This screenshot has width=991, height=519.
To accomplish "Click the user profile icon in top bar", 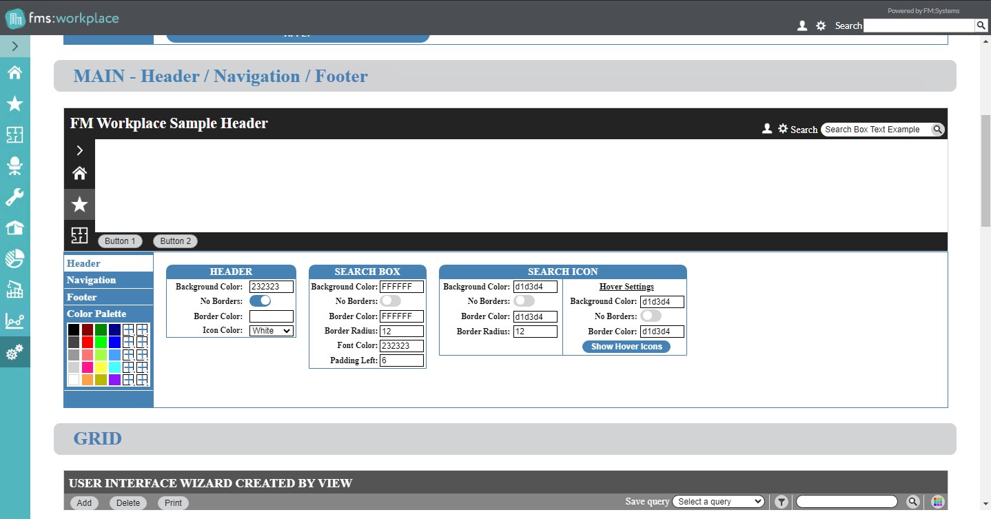I will coord(801,26).
